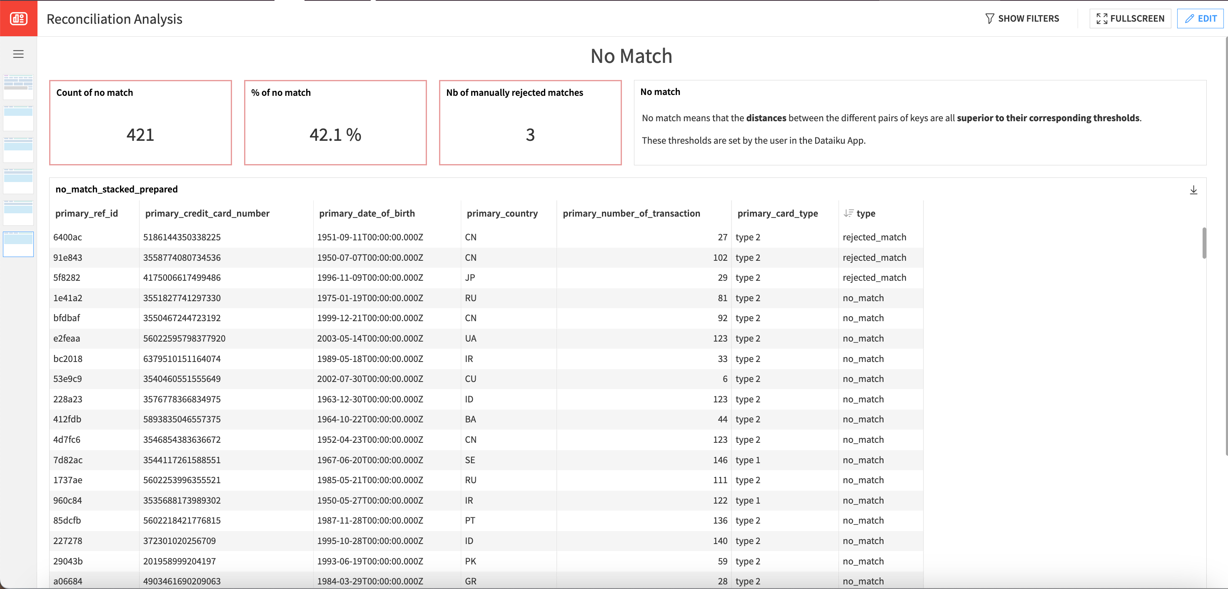Select transaction count 136
This screenshot has height=589, width=1228.
[720, 520]
